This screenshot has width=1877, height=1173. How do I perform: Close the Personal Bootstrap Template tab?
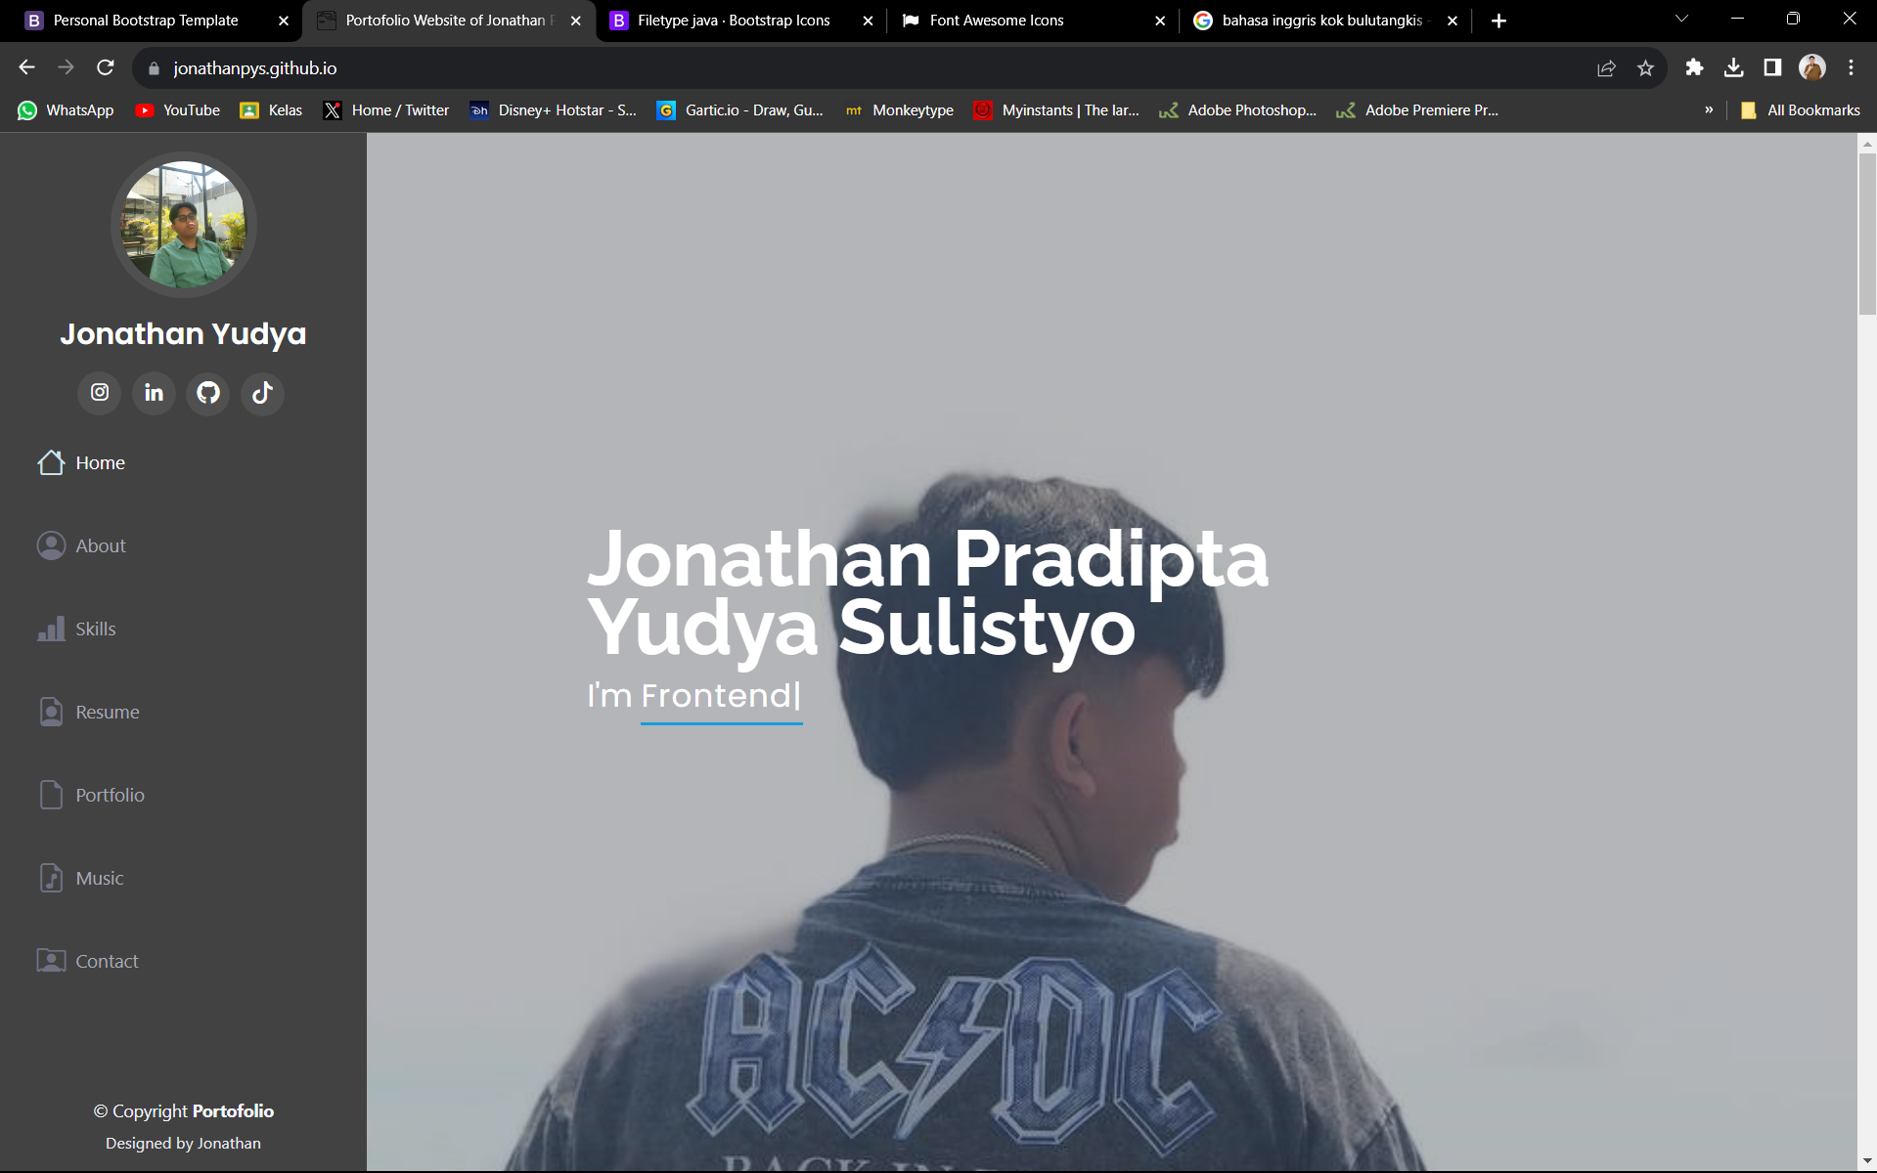click(284, 21)
